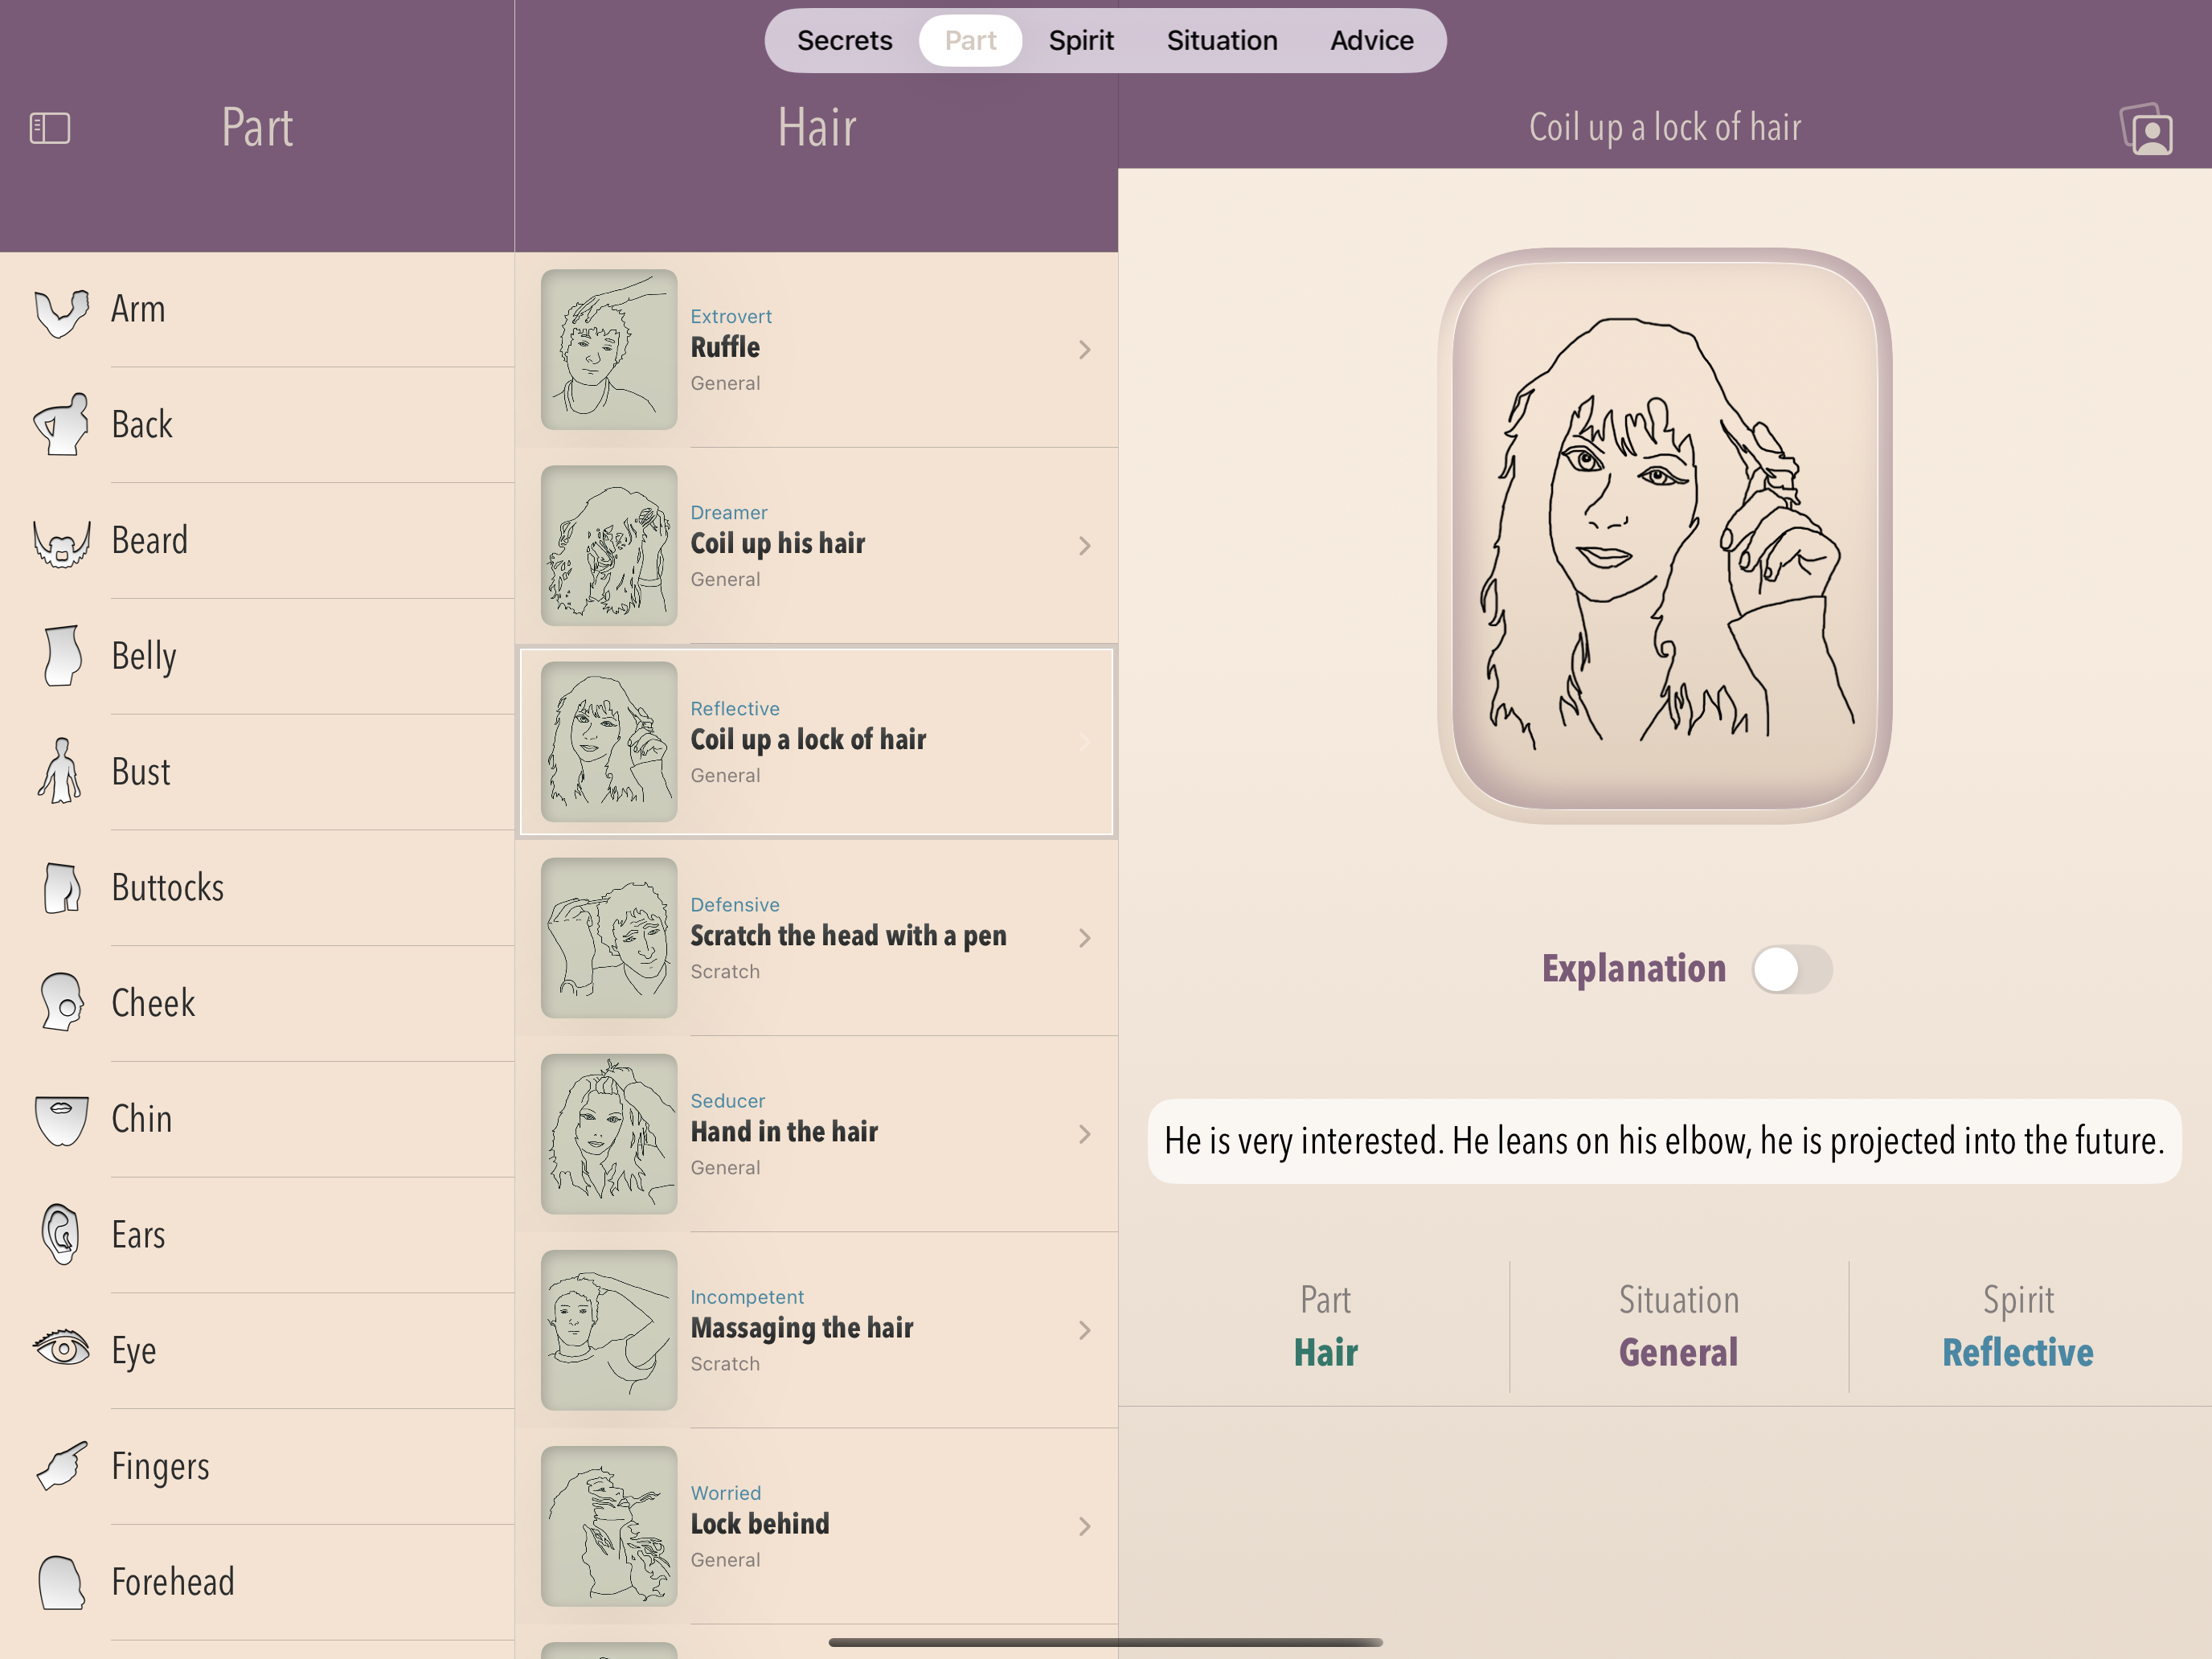Open the Ruffle thumbnail
2212x1659 pixels.
pos(609,349)
